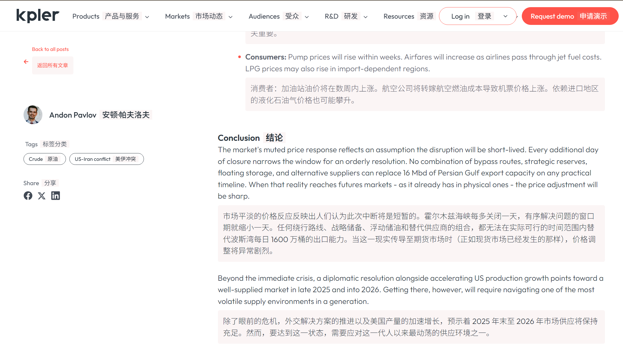This screenshot has height=354, width=623.
Task: Open the Products menu item
Action: 86,16
